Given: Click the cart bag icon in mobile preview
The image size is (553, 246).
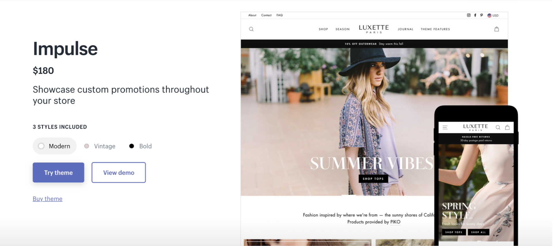Looking at the screenshot, I should [x=507, y=127].
